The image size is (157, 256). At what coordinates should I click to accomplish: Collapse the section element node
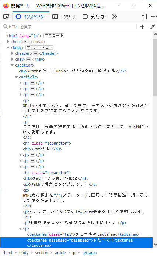[x=12, y=65]
